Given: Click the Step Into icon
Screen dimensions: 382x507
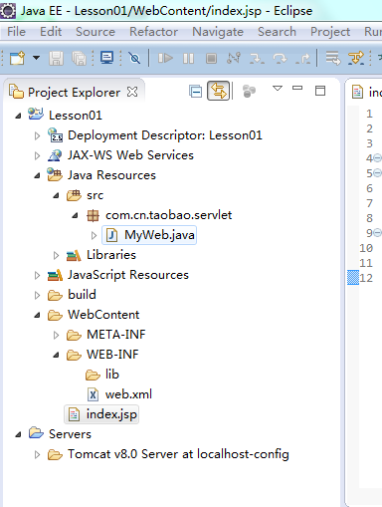Looking at the screenshot, I should (x=257, y=59).
